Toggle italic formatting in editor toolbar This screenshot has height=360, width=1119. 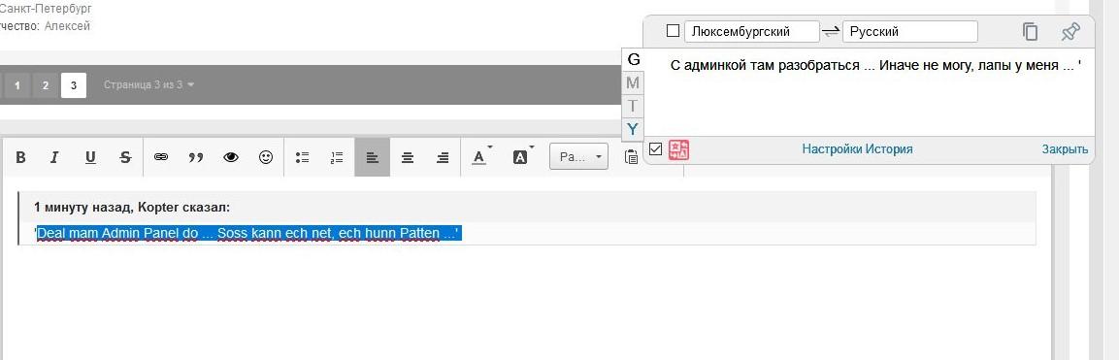click(x=54, y=157)
